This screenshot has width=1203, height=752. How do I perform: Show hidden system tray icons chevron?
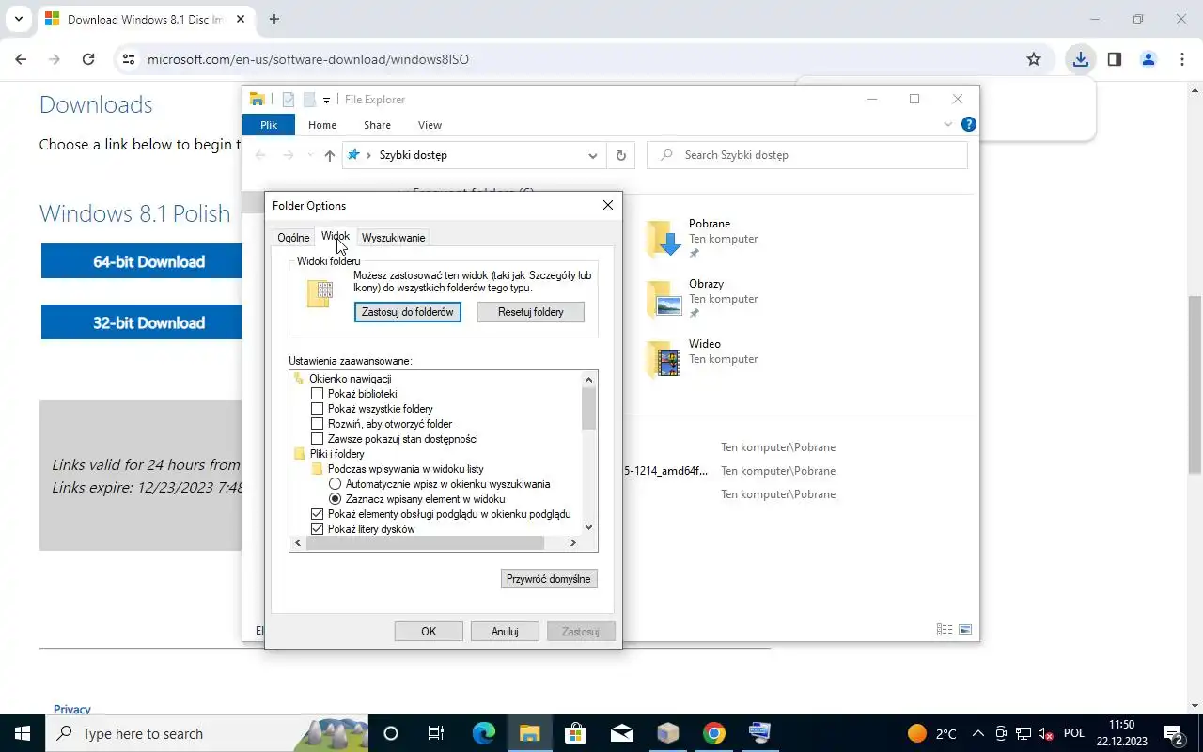[977, 733]
